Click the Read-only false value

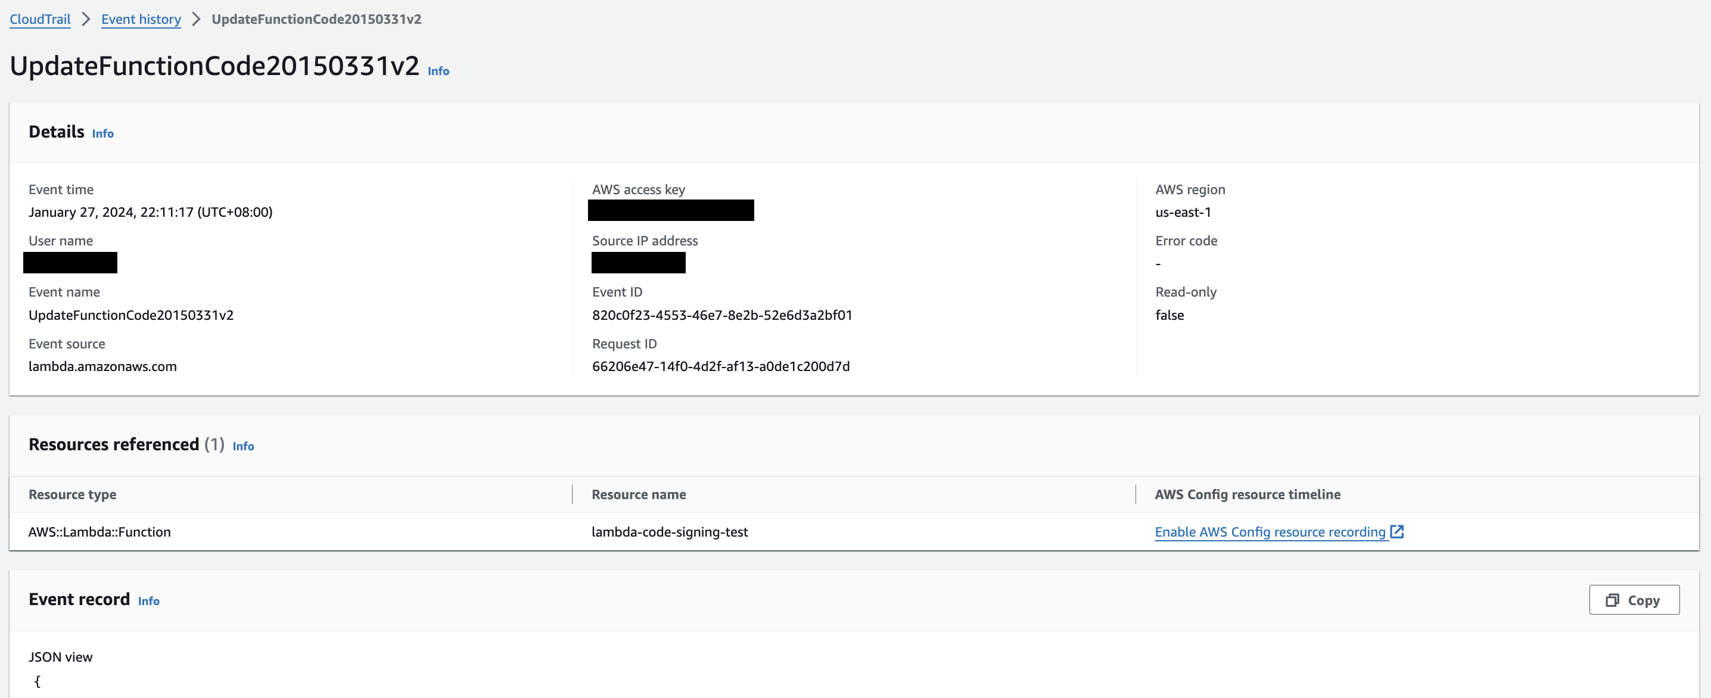tap(1169, 315)
